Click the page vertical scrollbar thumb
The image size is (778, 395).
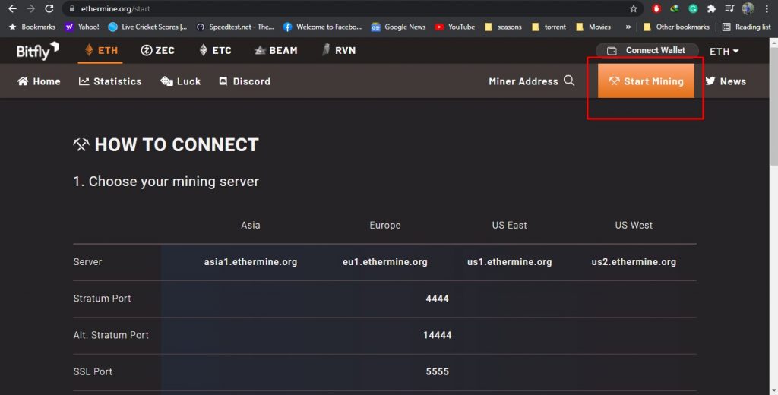pos(773,107)
